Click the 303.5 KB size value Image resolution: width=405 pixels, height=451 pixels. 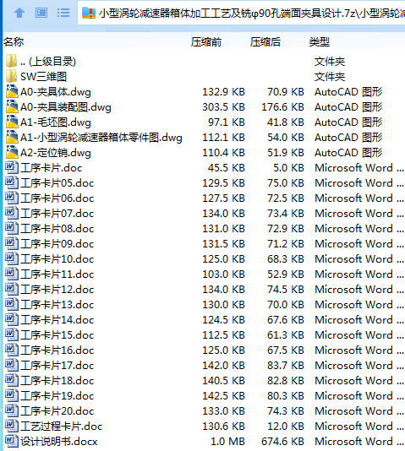point(223,107)
